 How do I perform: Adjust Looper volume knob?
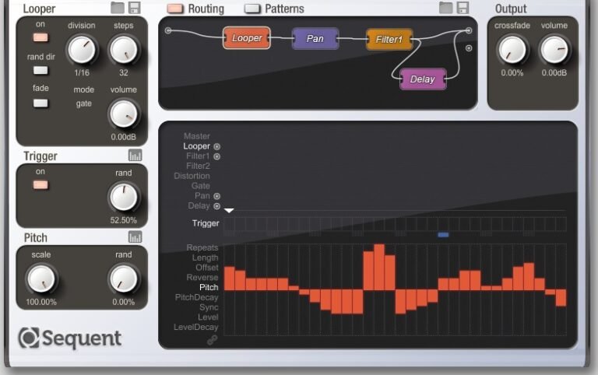click(124, 114)
